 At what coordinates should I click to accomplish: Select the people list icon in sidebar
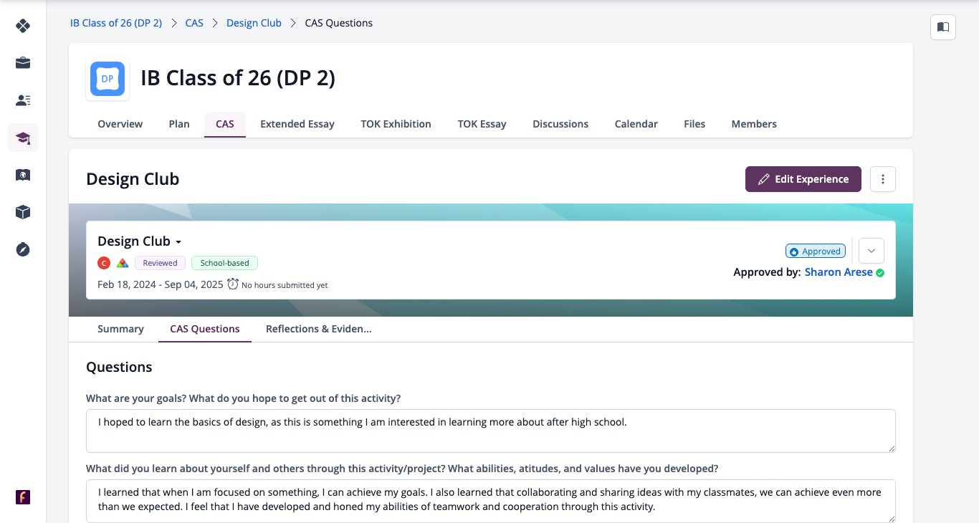[x=23, y=100]
